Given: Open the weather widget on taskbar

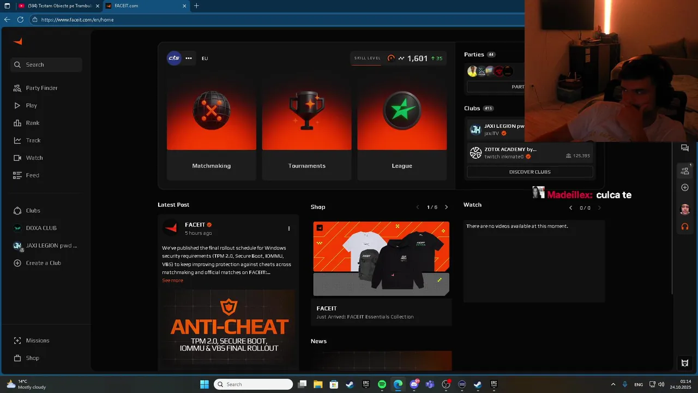Looking at the screenshot, I should pyautogui.click(x=26, y=384).
